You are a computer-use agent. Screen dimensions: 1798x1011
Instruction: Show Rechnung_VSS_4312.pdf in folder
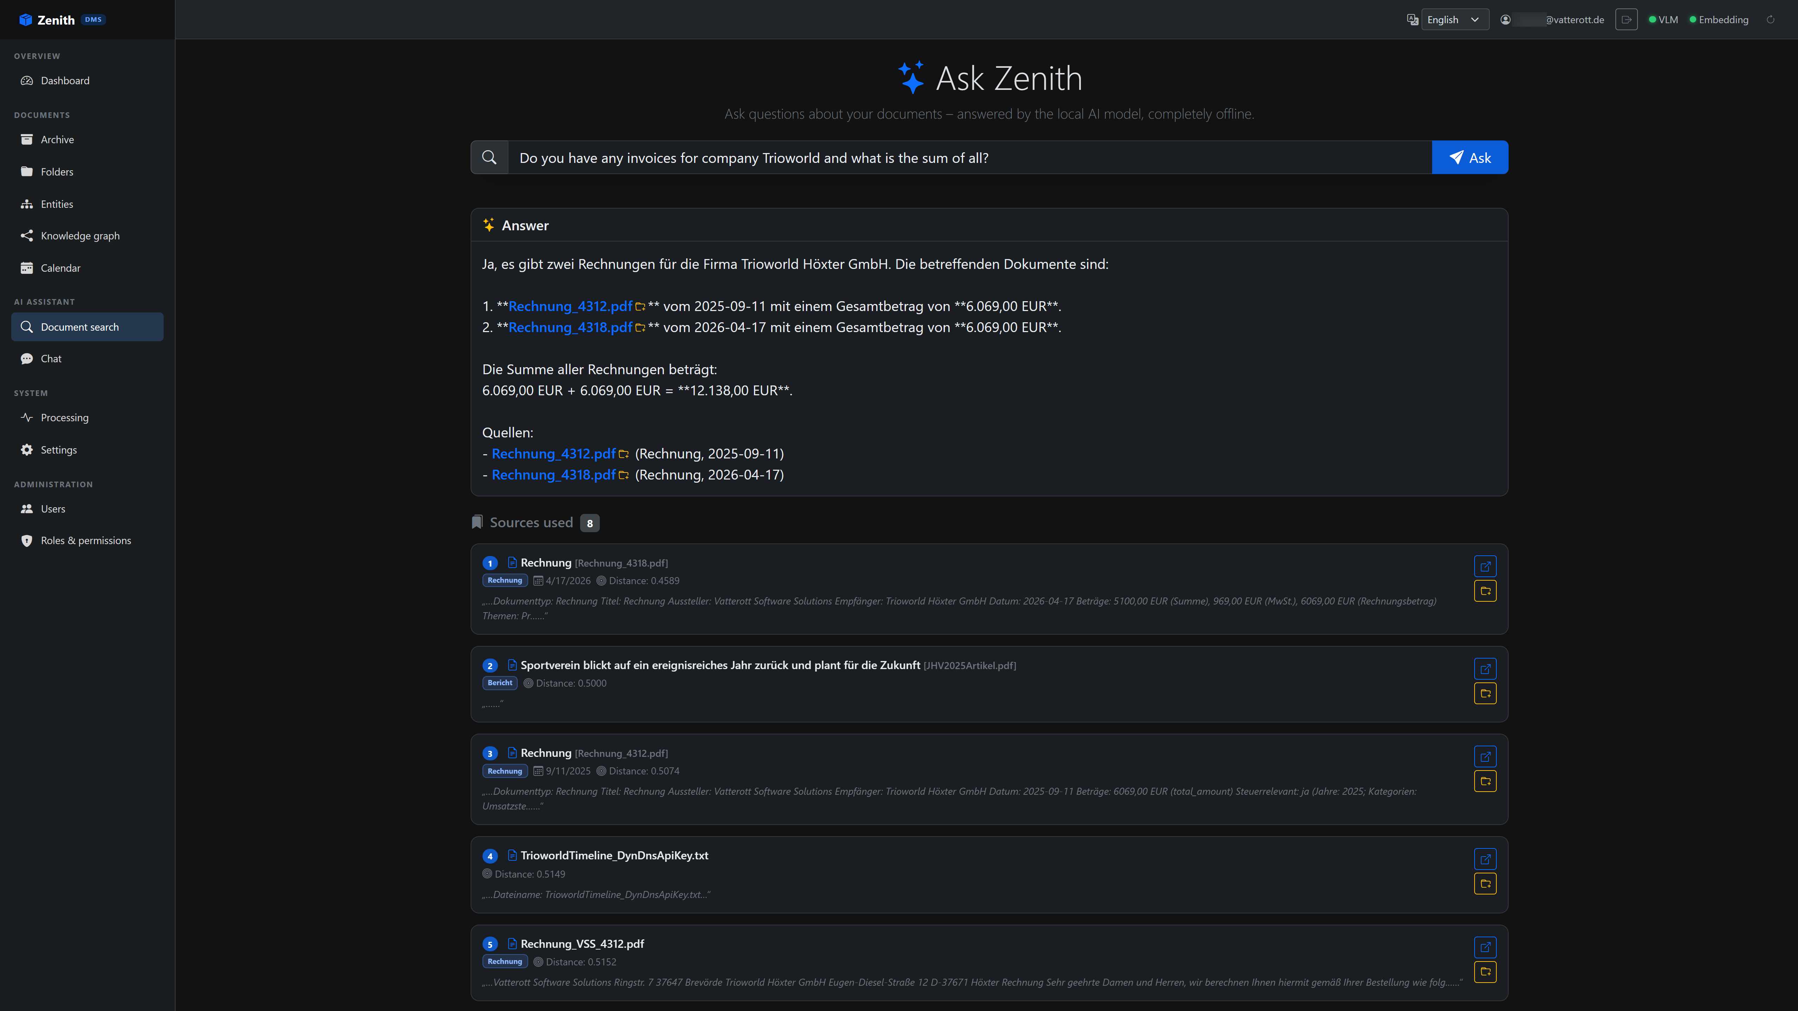point(1485,972)
